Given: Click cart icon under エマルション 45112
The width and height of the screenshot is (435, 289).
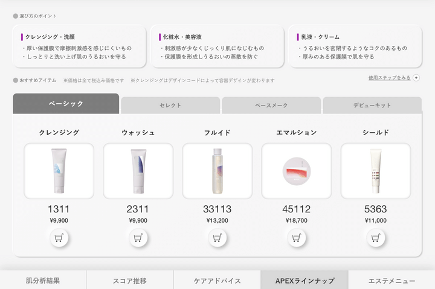Looking at the screenshot, I should [296, 238].
